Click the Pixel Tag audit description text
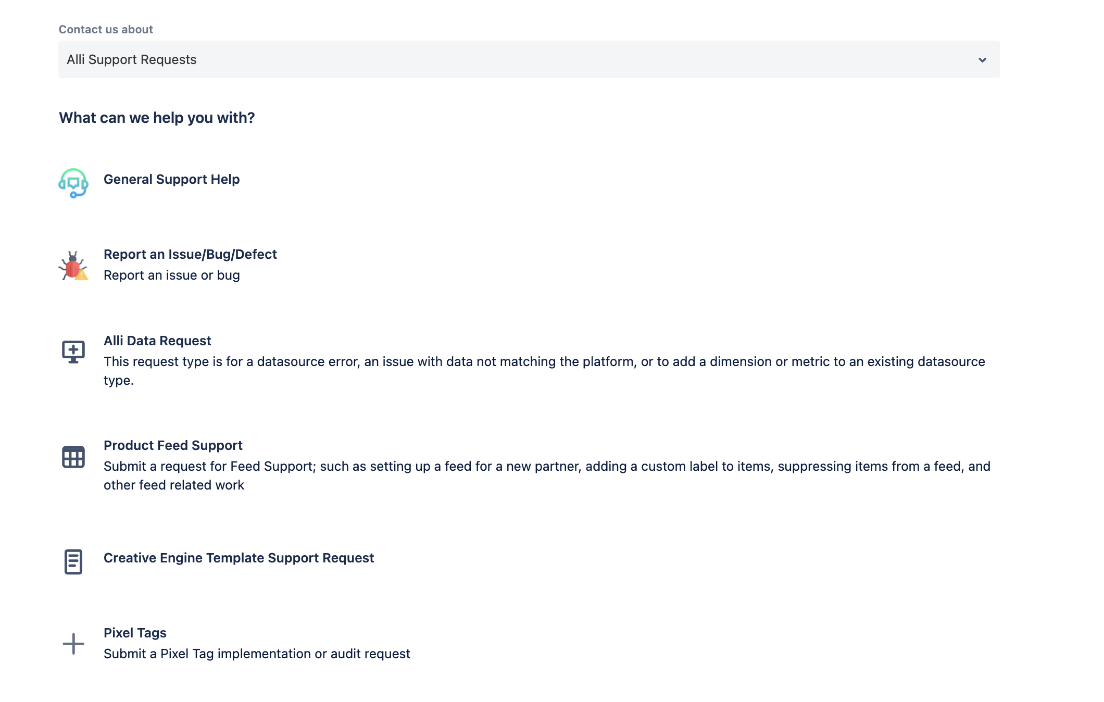 [257, 654]
